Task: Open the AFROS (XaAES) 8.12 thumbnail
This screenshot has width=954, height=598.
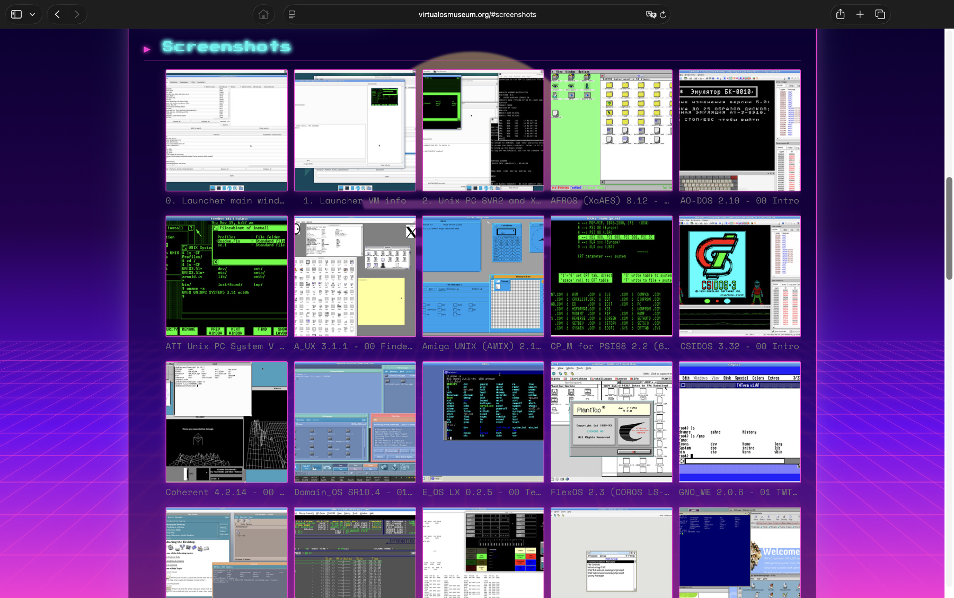Action: pos(612,130)
